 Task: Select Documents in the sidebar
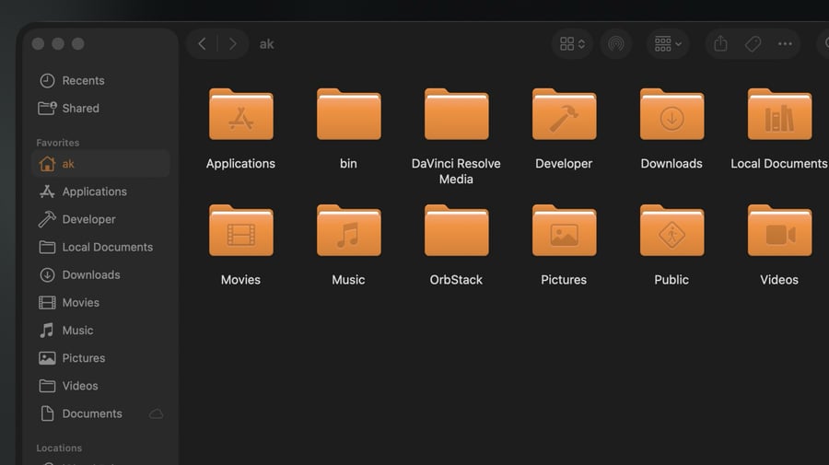(x=100, y=413)
